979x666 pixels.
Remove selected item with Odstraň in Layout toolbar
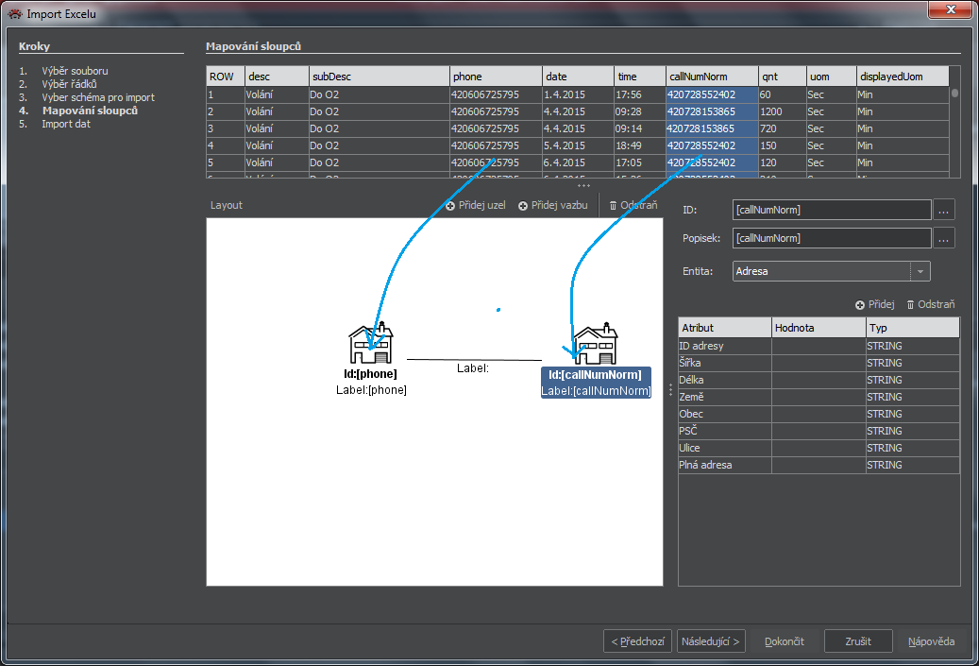633,205
